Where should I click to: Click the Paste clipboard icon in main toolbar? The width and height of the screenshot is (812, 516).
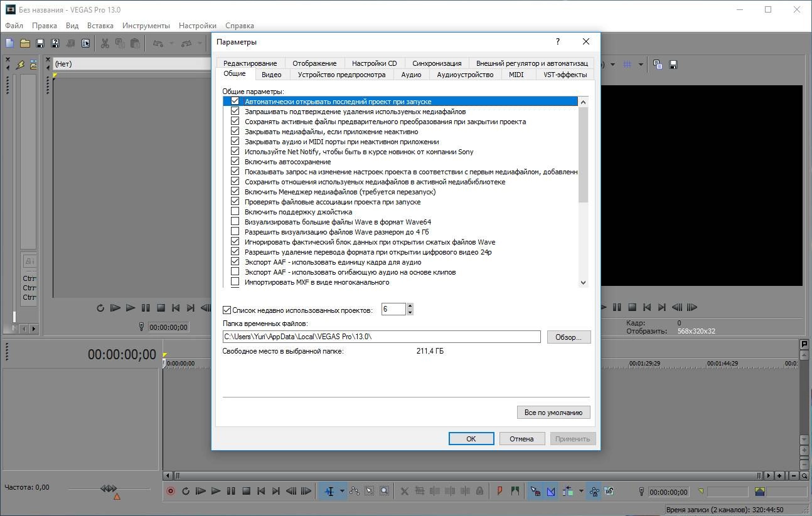pos(135,43)
